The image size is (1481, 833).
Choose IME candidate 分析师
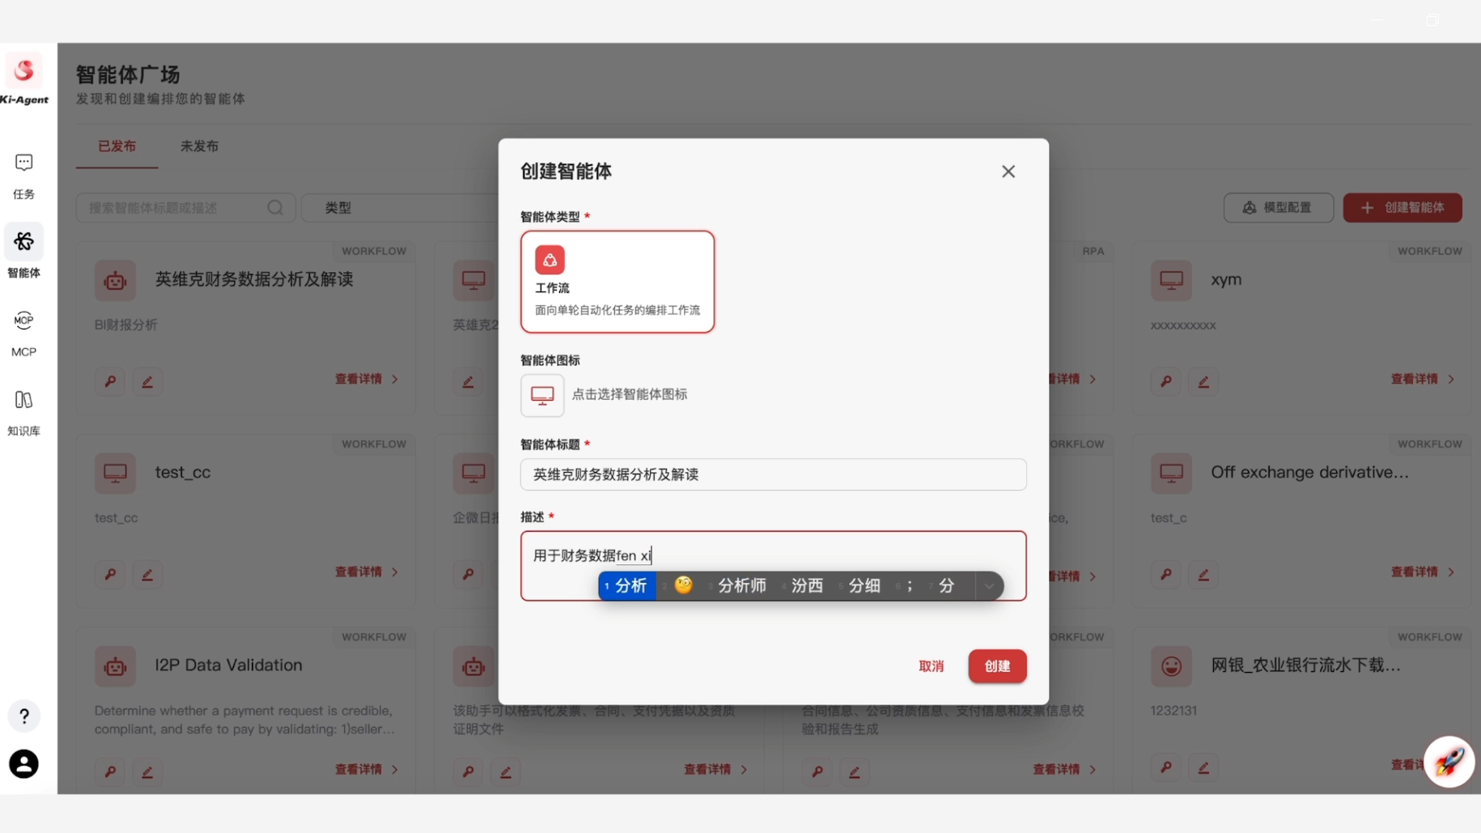tap(736, 585)
